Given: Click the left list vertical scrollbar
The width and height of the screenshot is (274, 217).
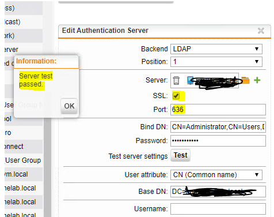Looking at the screenshot, I should (47, 167).
